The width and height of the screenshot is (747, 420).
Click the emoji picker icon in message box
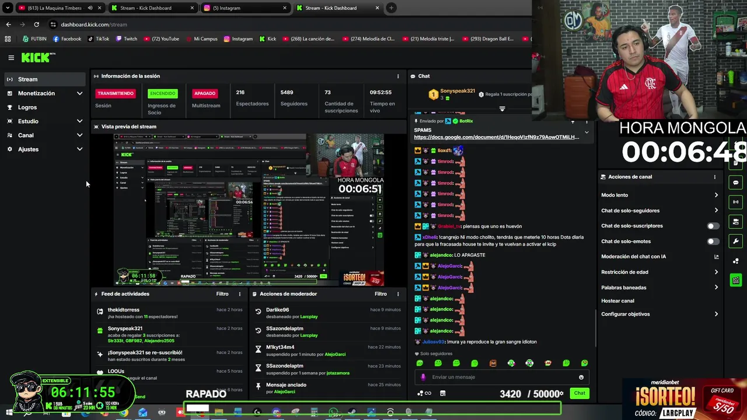coord(581,377)
